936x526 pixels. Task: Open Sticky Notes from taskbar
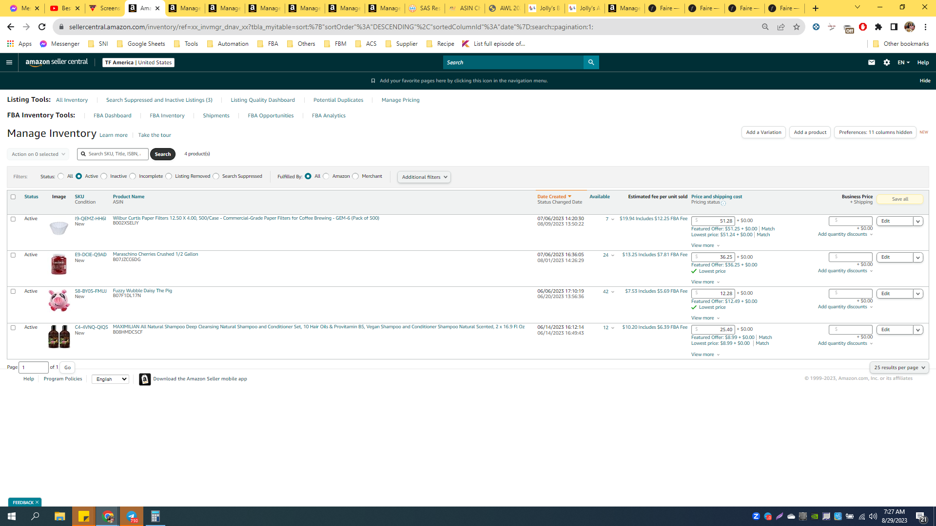click(84, 516)
